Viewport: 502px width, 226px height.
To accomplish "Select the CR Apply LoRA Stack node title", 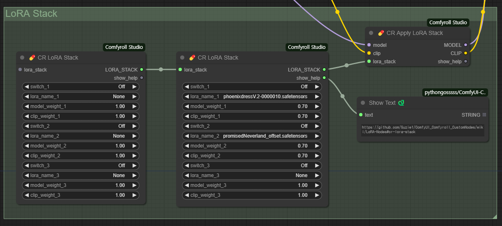I will coord(415,33).
